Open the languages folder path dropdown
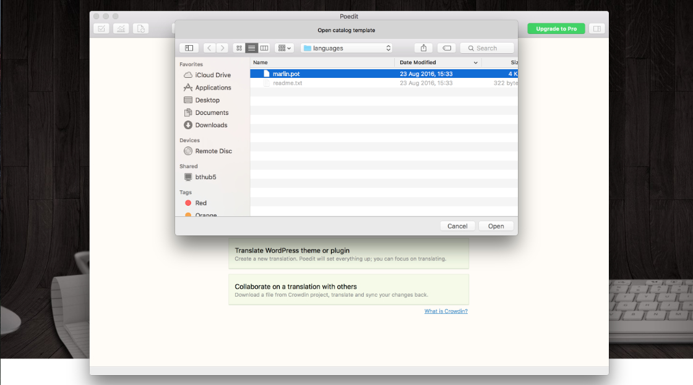This screenshot has width=693, height=385. click(347, 48)
